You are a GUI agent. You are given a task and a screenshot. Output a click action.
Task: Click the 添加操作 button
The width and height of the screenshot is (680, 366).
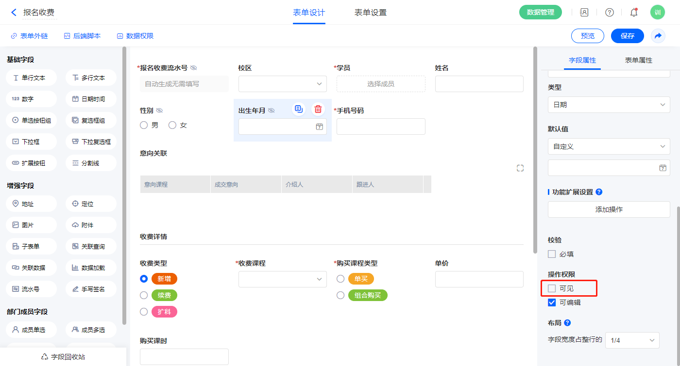[609, 209]
